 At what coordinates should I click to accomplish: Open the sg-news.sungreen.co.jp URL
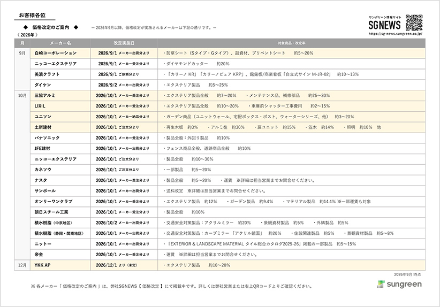(395, 33)
